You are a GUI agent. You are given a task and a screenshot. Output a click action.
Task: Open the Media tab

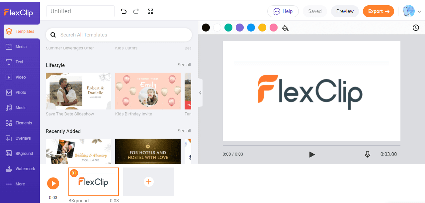click(x=20, y=47)
